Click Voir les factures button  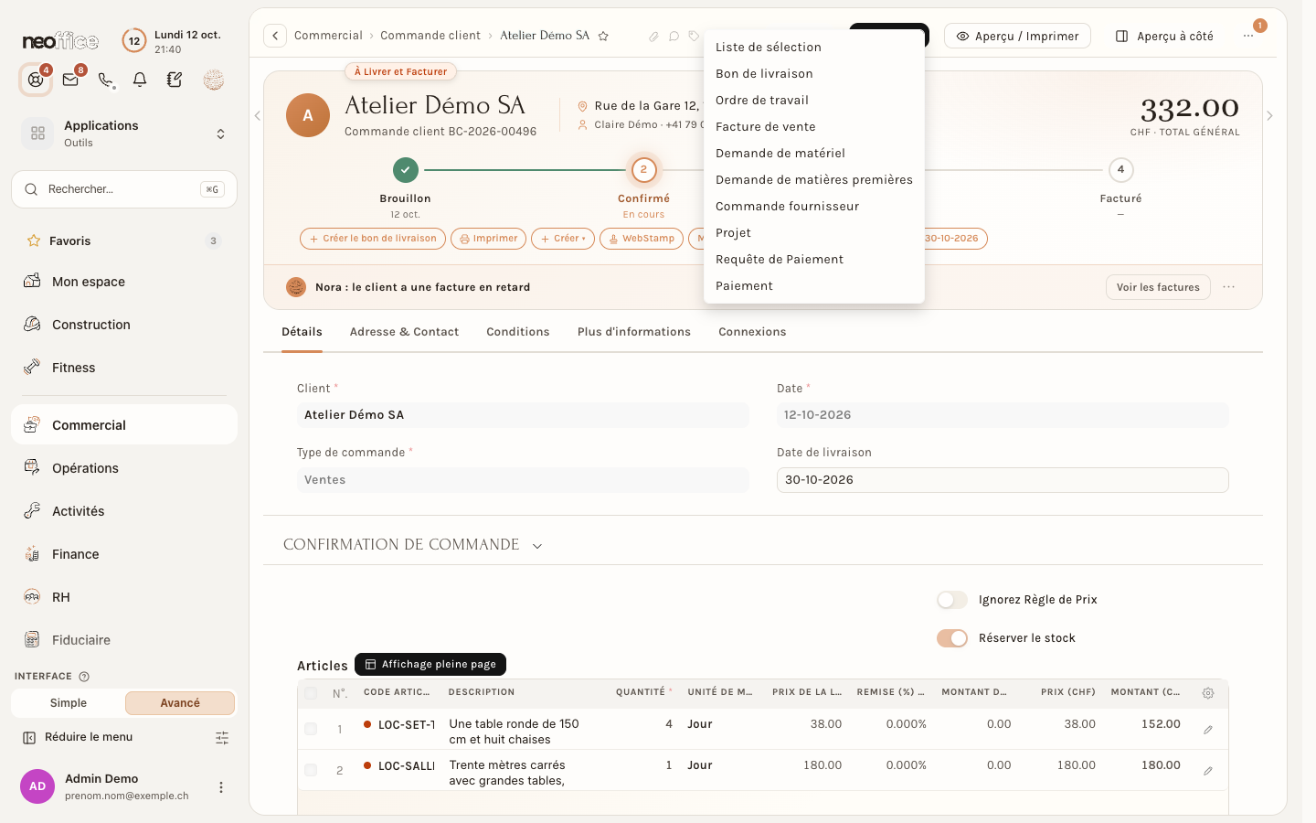(x=1158, y=287)
